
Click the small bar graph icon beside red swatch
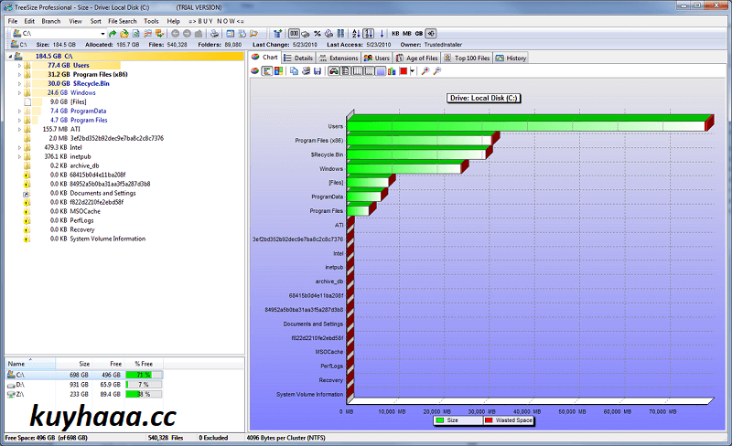click(392, 71)
